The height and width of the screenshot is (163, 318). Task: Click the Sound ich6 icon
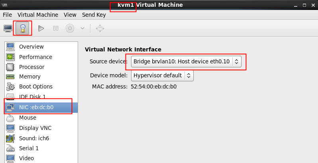click(10, 138)
